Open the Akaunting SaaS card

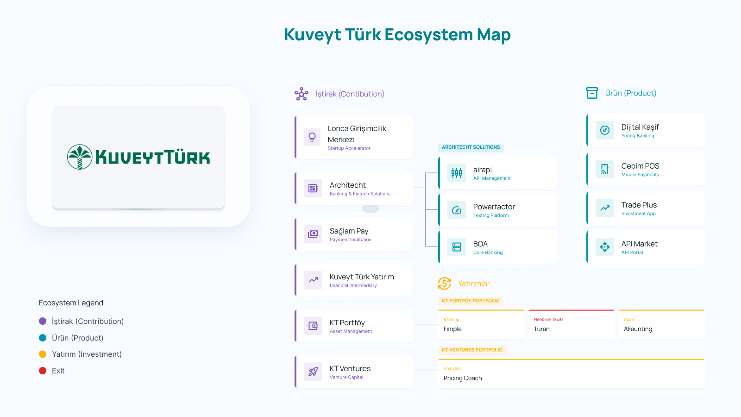tap(661, 324)
